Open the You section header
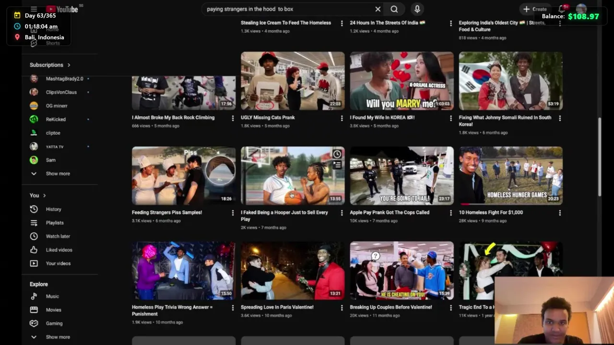 click(x=38, y=195)
